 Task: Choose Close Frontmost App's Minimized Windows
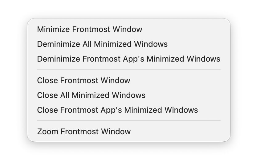point(117,110)
